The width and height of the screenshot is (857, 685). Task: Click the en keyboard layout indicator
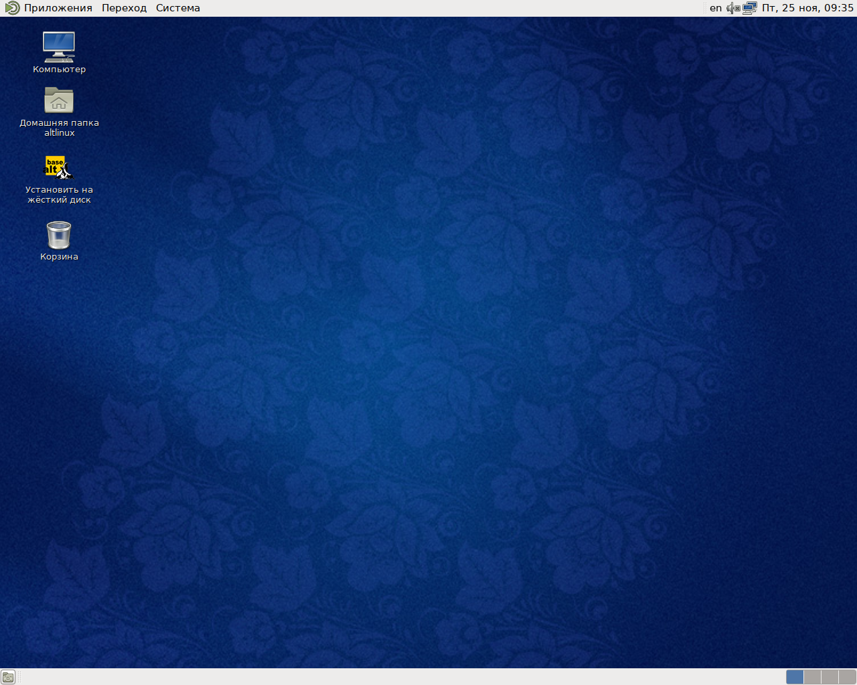tap(716, 8)
